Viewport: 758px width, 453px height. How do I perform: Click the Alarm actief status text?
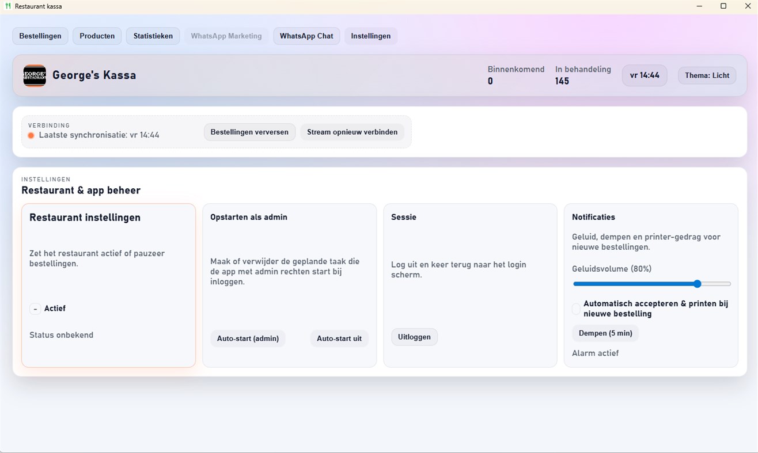pyautogui.click(x=595, y=353)
